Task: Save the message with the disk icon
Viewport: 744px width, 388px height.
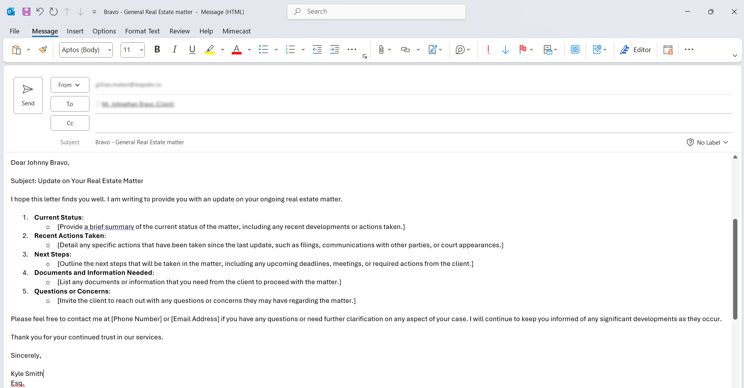Action: 26,12
